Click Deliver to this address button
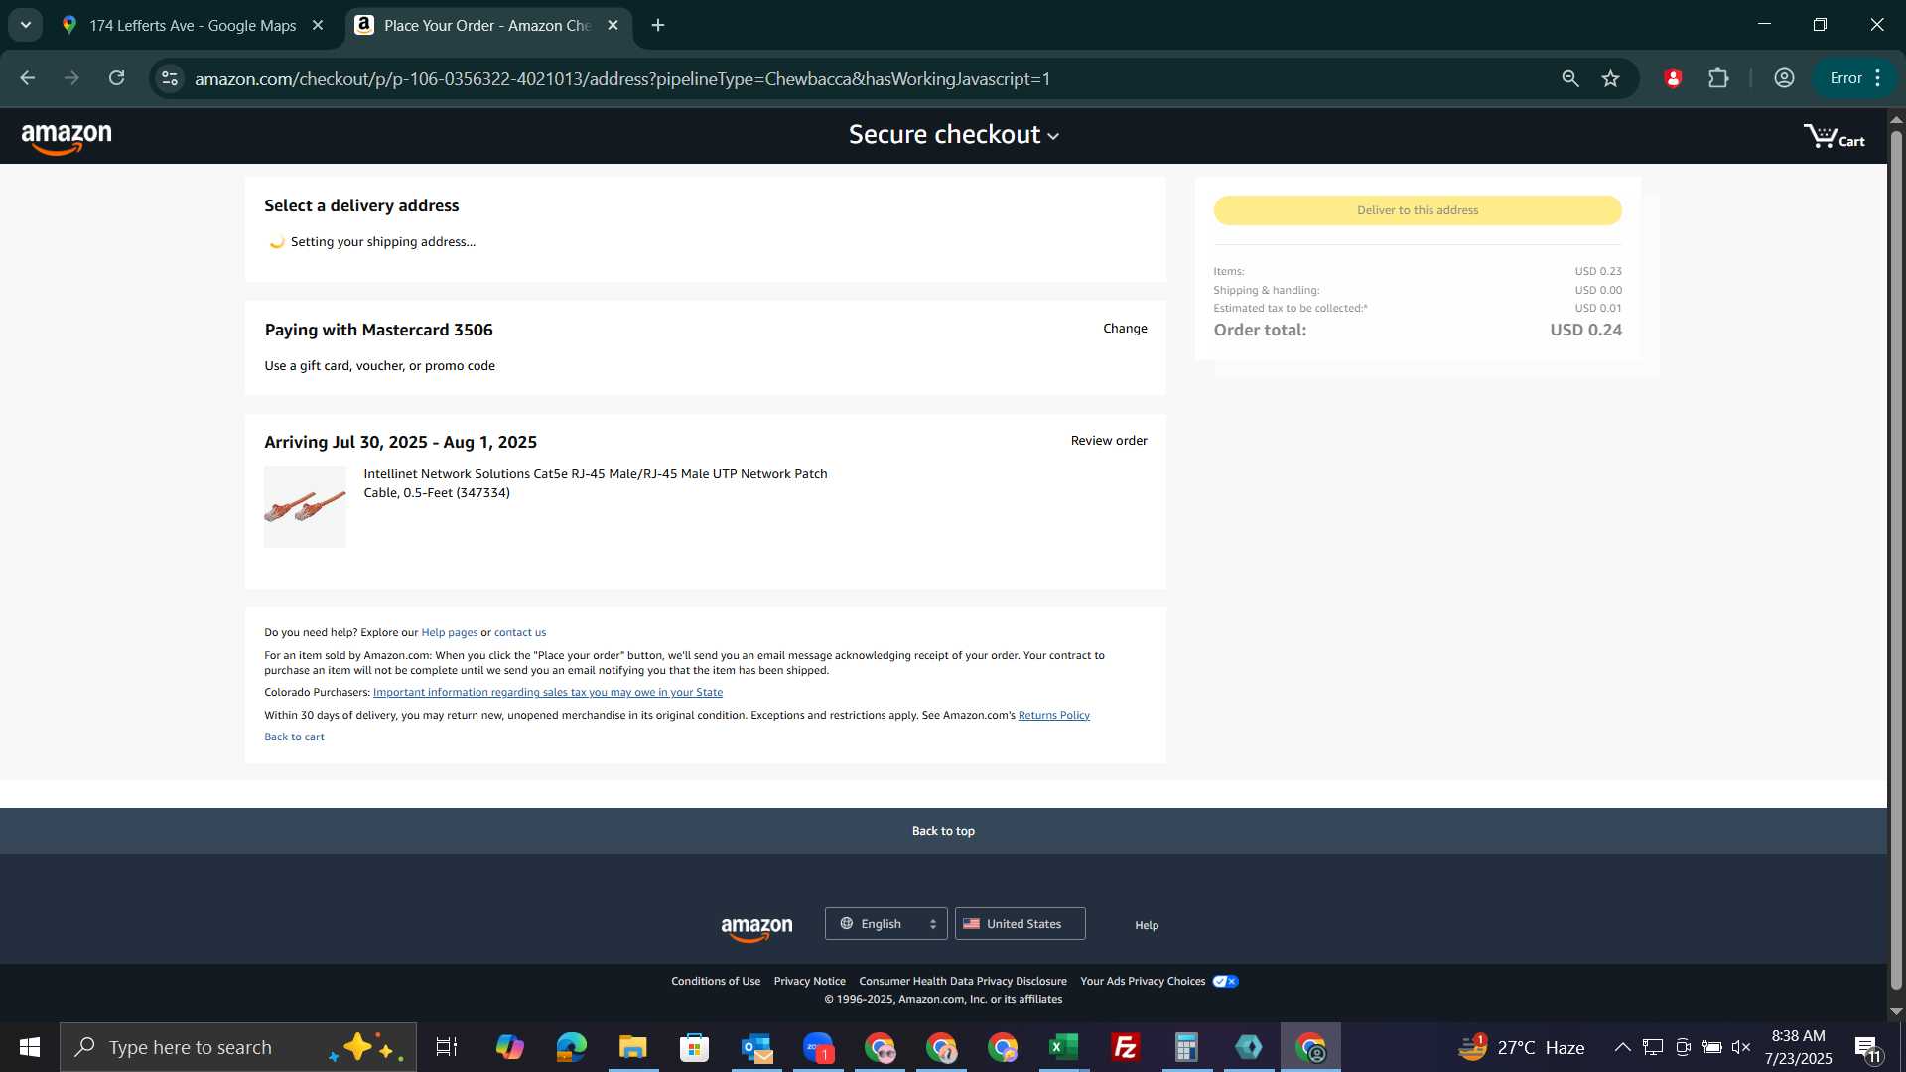 point(1418,210)
